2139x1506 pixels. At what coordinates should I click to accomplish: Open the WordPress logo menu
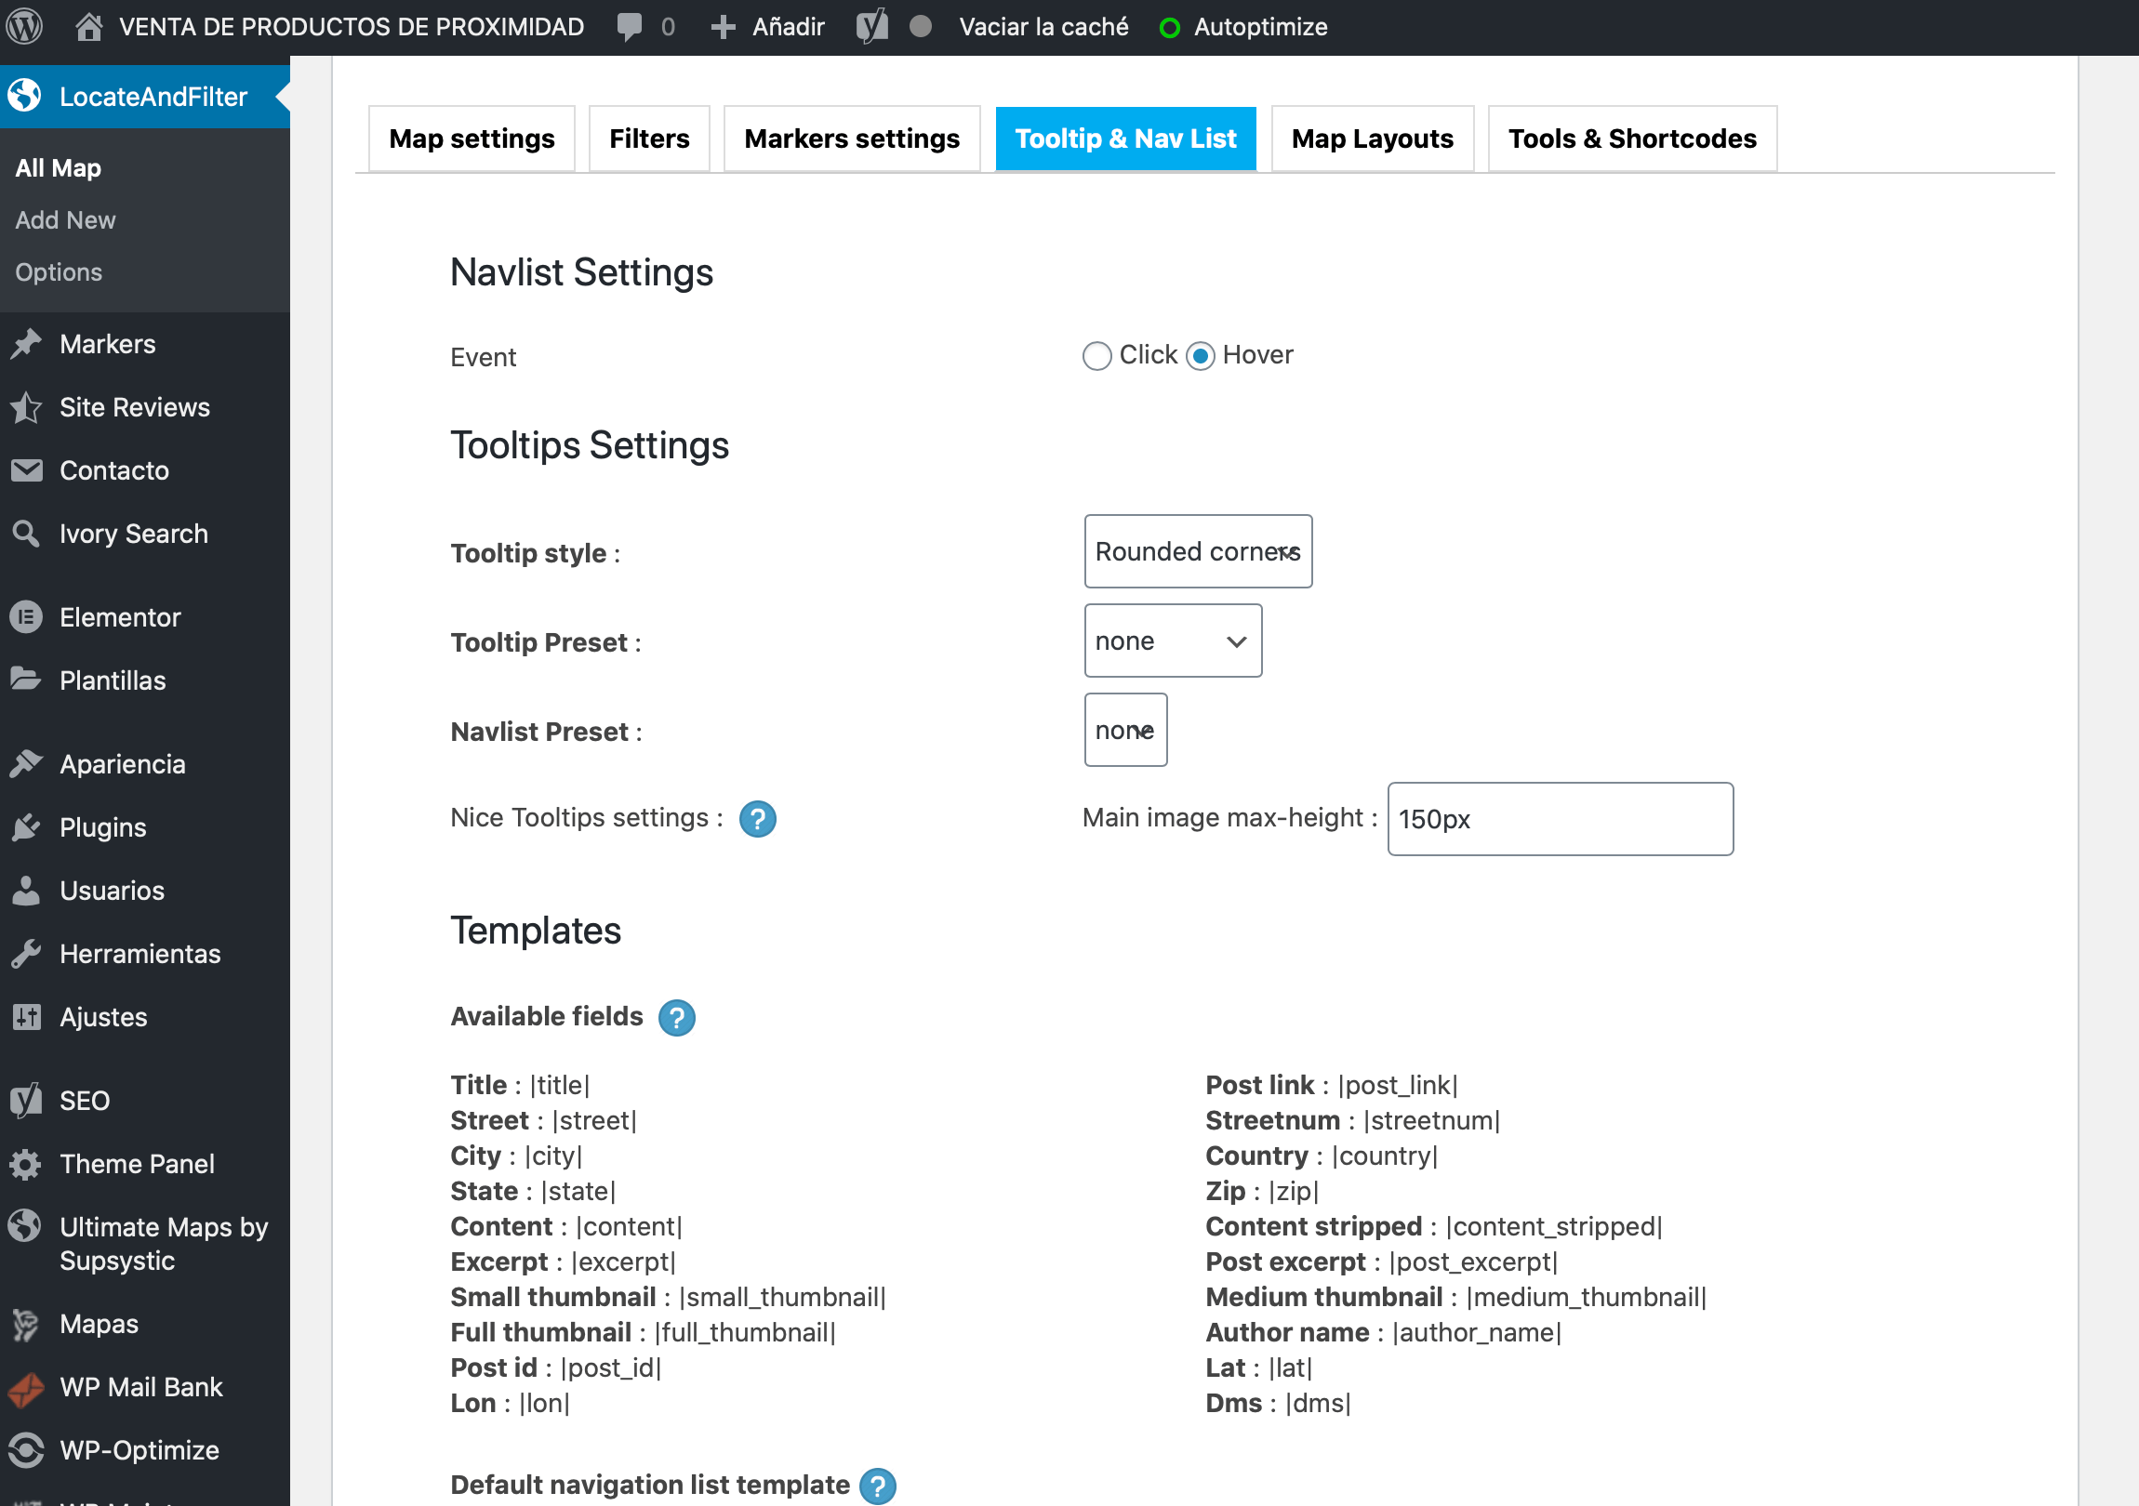tap(25, 26)
